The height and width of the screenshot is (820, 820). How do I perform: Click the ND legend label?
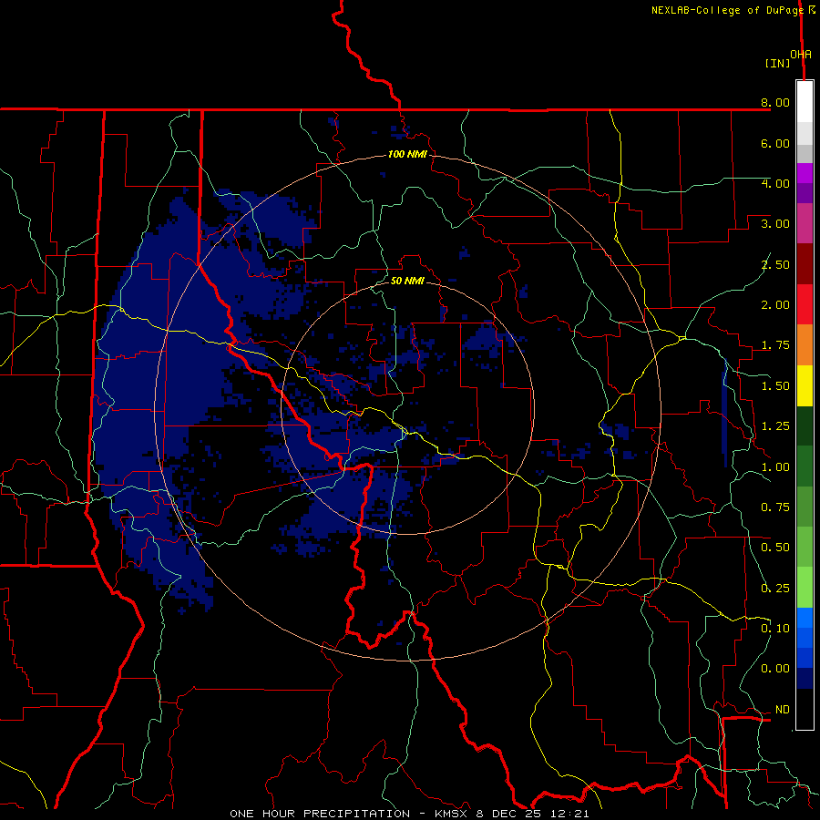[783, 710]
